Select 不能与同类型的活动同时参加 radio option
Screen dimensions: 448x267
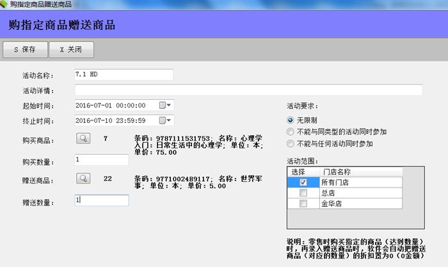[x=291, y=132]
